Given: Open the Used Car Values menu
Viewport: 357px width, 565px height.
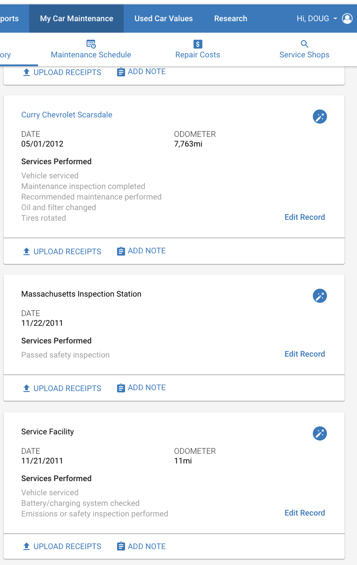Looking at the screenshot, I should (x=163, y=19).
